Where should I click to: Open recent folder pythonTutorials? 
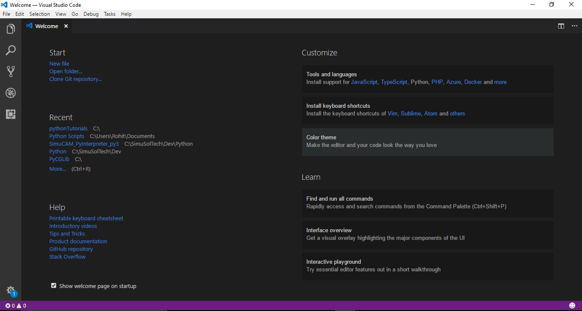click(x=68, y=128)
